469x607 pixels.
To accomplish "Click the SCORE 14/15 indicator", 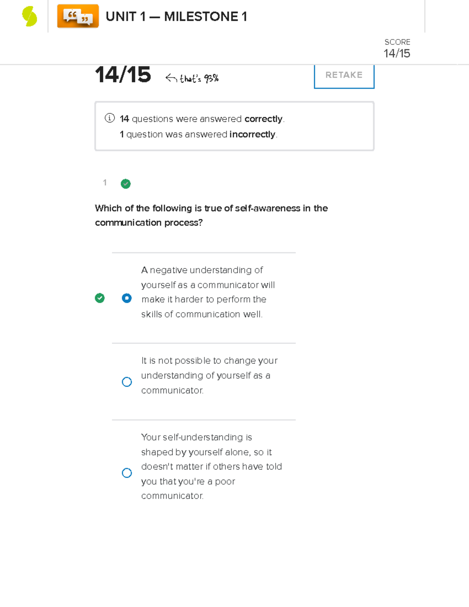I will [x=397, y=48].
